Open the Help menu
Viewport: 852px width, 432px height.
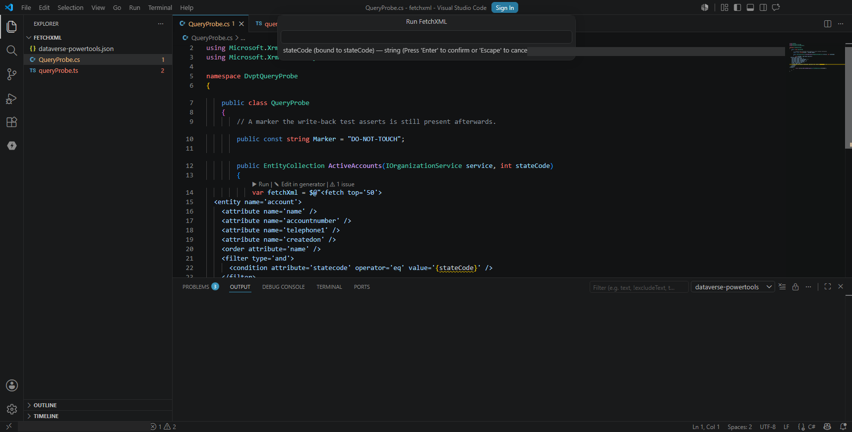coord(186,7)
